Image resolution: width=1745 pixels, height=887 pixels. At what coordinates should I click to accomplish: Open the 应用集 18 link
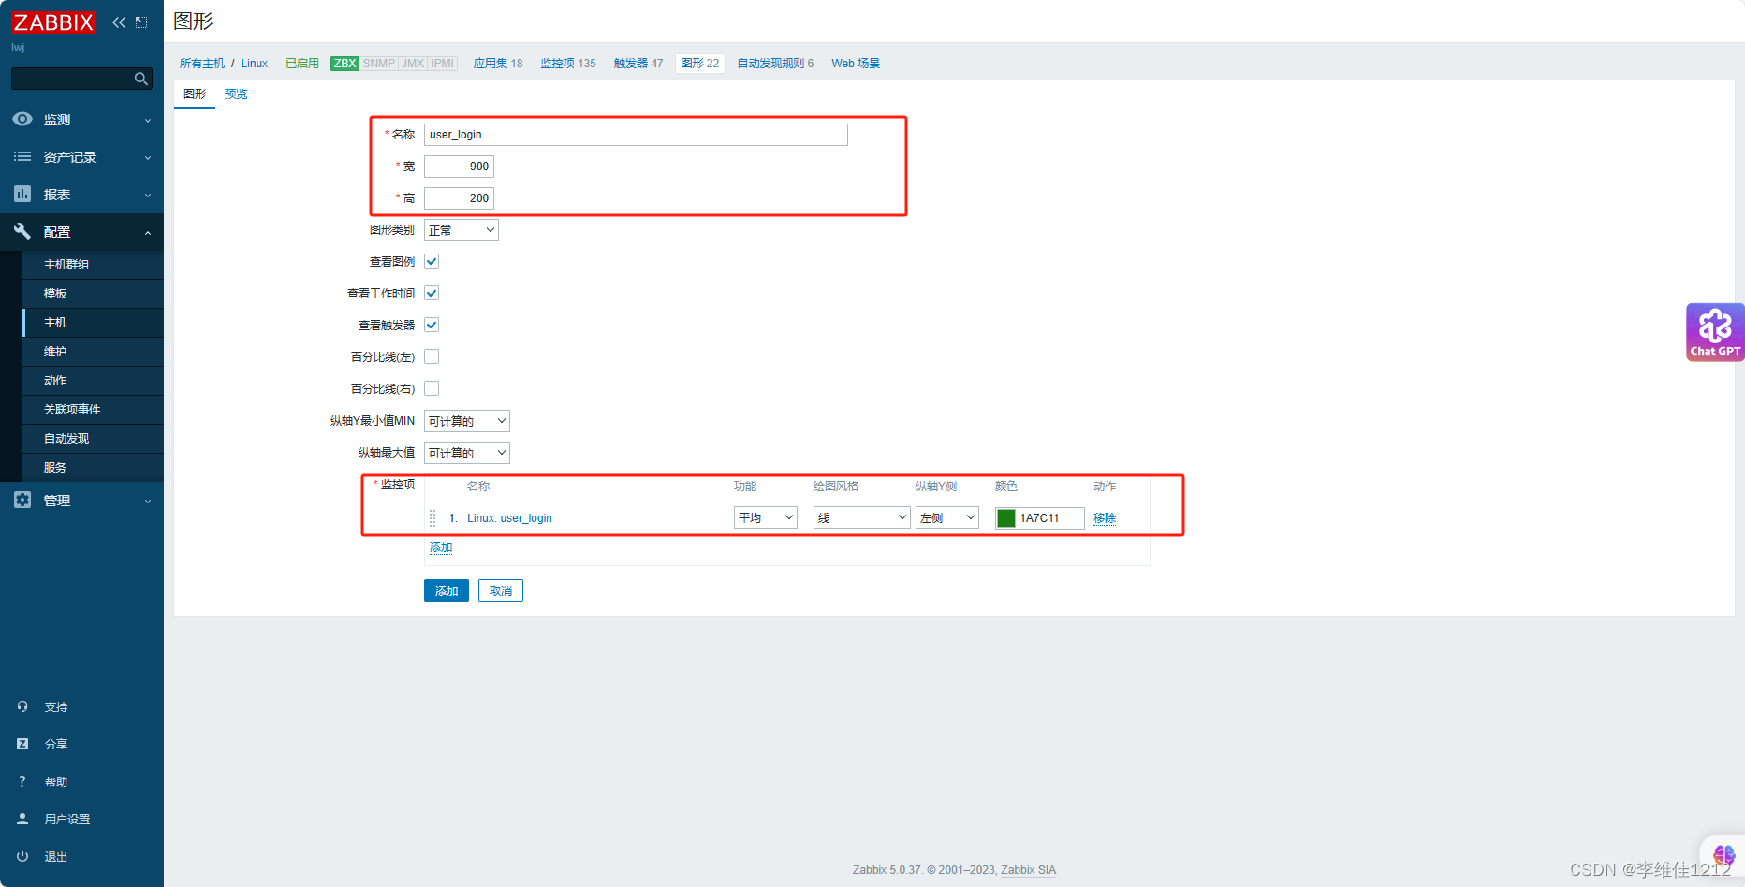498,64
